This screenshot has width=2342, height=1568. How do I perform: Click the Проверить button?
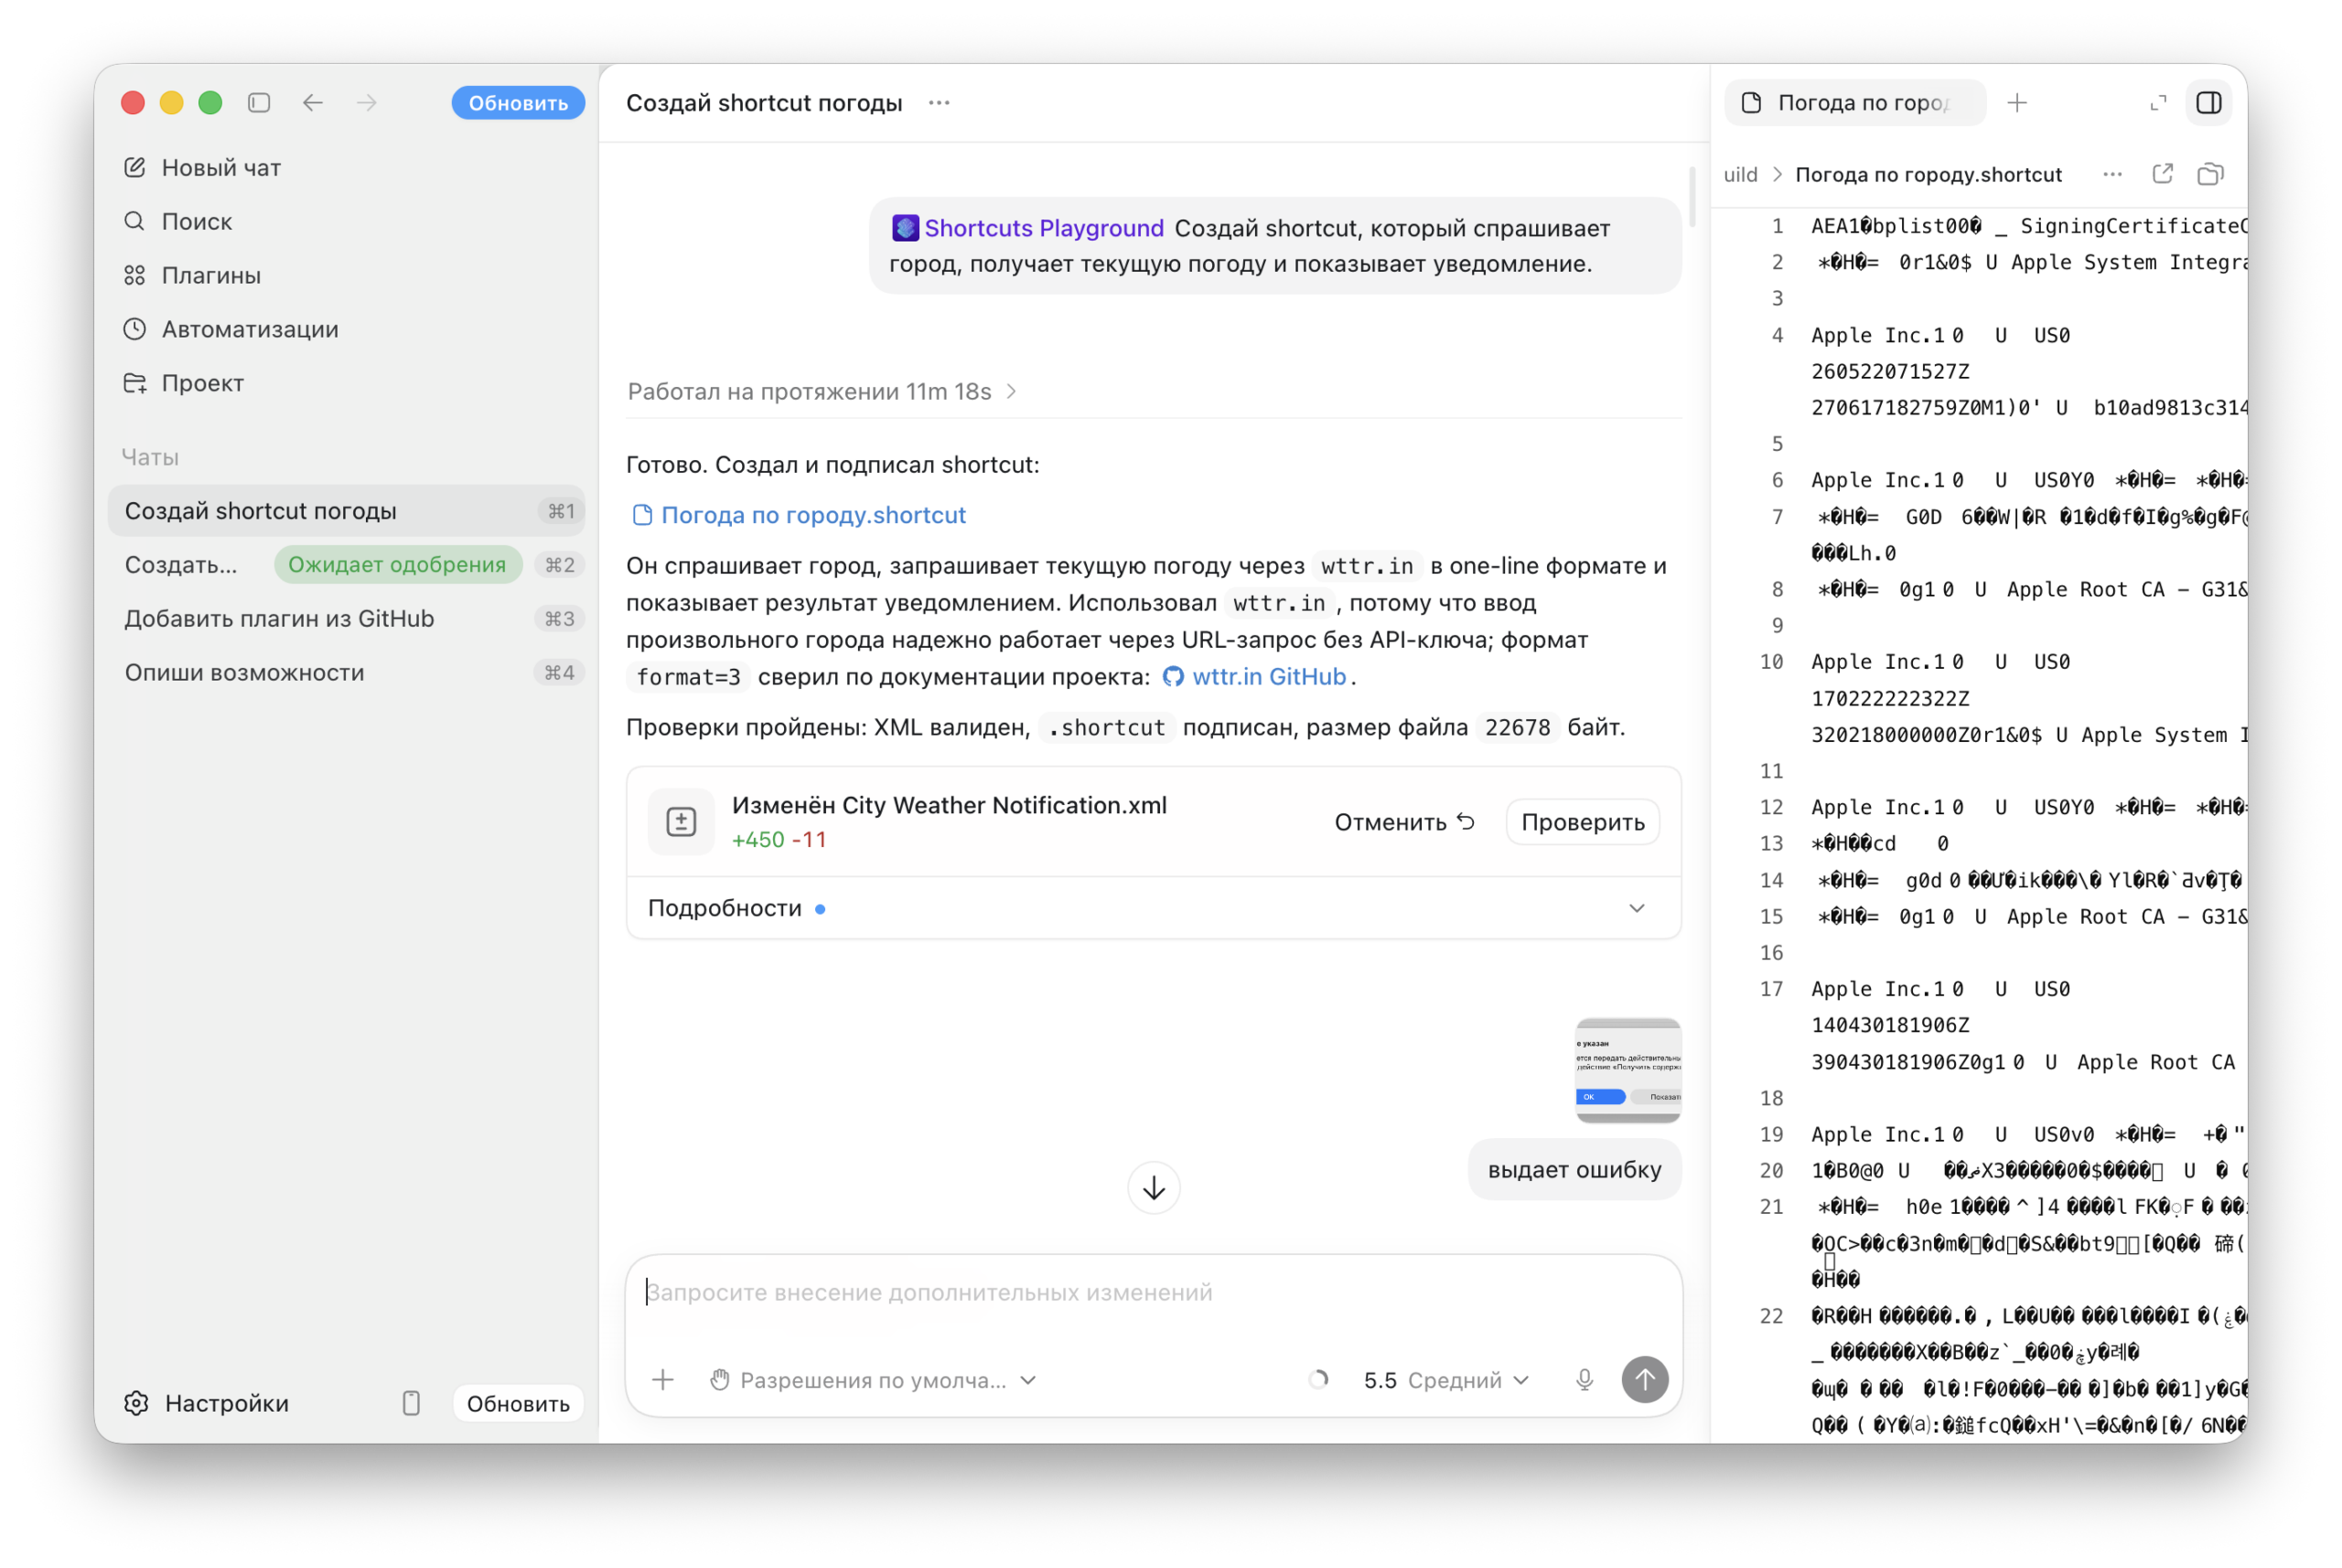click(1583, 822)
